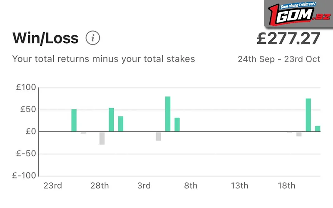The width and height of the screenshot is (333, 208).
Task: Click the first green bar after 23rd
Action: (x=74, y=121)
